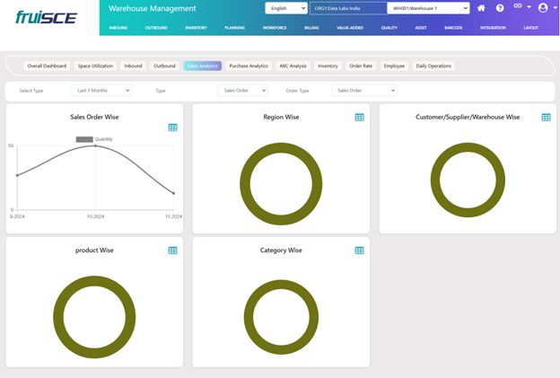Click the fruiSCE logo
Image resolution: width=560 pixels, height=378 pixels.
click(47, 17)
